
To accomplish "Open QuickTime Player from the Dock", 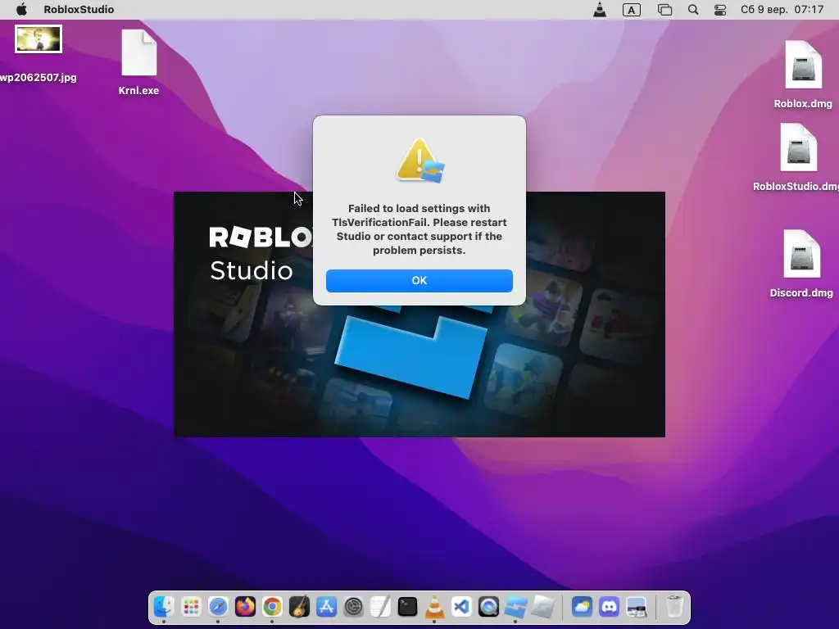I will pos(488,607).
